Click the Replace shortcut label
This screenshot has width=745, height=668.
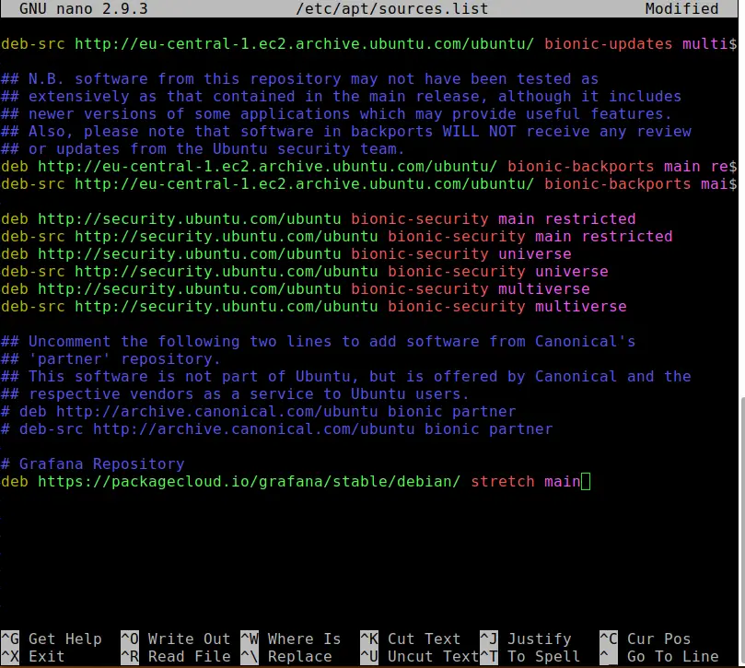(x=300, y=656)
